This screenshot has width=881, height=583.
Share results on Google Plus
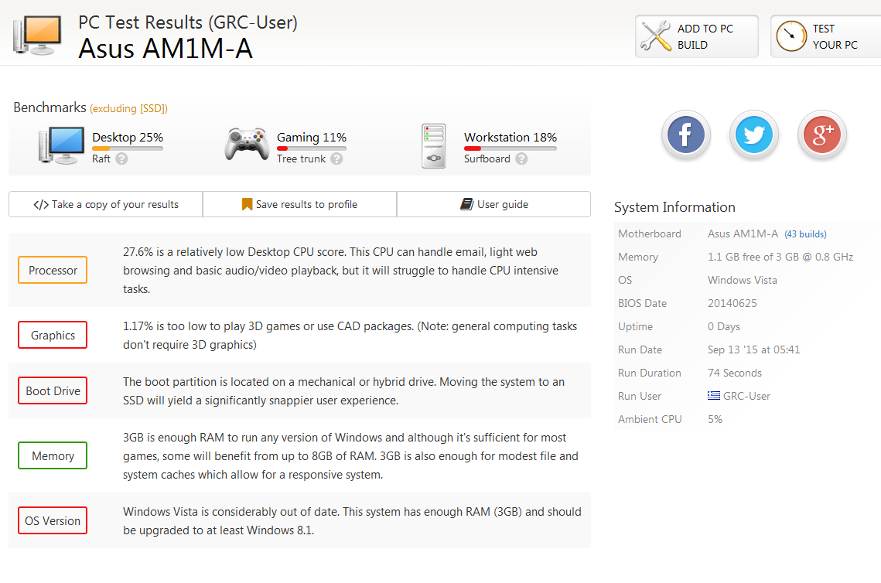click(x=821, y=135)
